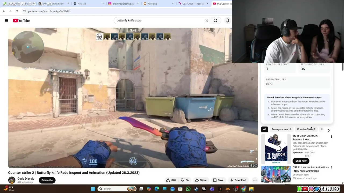This screenshot has height=193, width=344.
Task: Open Task View on the taskbar
Action: point(141,189)
